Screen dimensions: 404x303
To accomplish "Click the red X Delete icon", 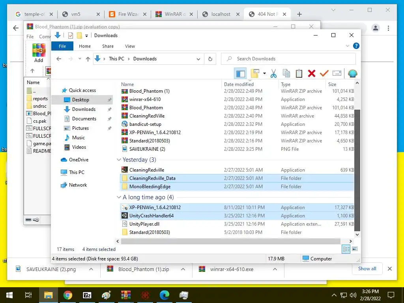I will tap(312, 73).
